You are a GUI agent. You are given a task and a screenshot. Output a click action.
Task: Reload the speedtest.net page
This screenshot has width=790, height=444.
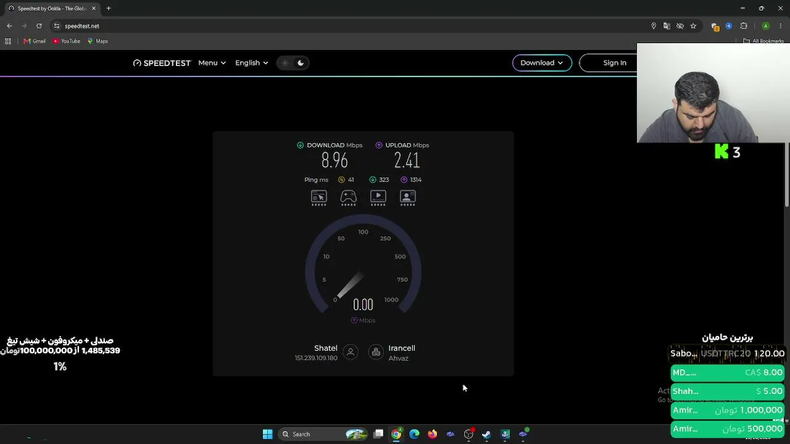pos(39,26)
